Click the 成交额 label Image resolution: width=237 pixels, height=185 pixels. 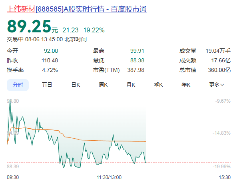[x=188, y=60]
